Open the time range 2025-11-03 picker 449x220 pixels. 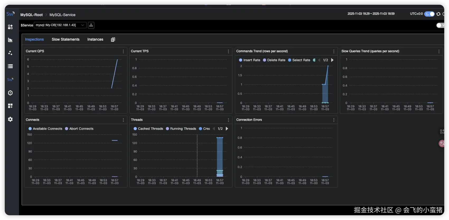[x=371, y=14]
